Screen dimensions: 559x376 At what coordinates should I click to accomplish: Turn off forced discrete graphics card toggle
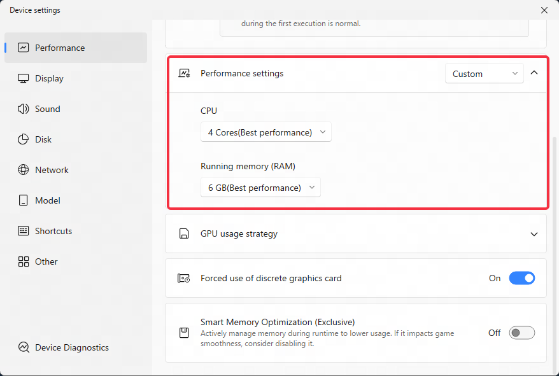[521, 278]
